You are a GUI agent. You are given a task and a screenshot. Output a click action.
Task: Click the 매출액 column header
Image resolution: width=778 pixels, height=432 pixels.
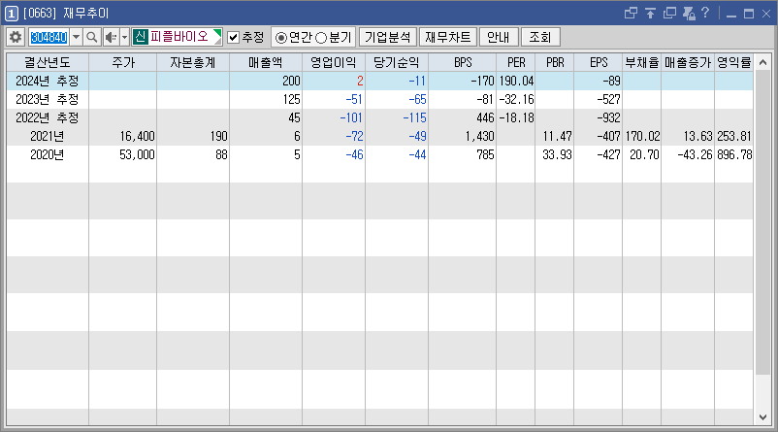point(266,62)
